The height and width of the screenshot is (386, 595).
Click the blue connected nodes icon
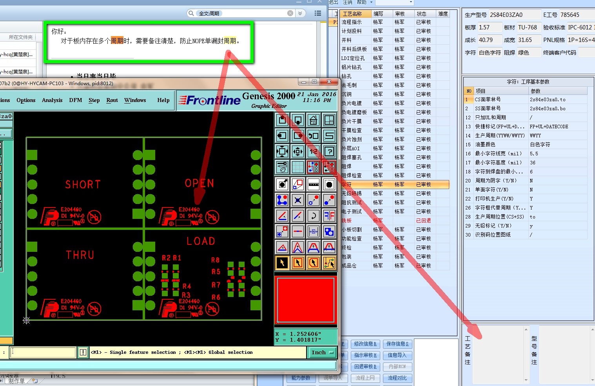pos(282,200)
